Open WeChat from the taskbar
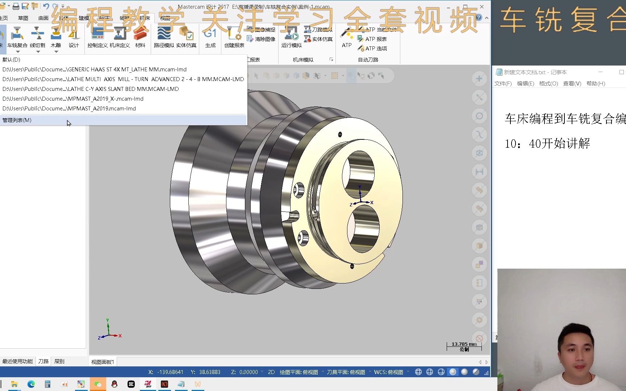This screenshot has height=391, width=626. coord(98,384)
